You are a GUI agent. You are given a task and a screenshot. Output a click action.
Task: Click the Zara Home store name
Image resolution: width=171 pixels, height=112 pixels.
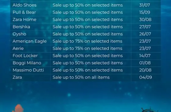(x=24, y=20)
